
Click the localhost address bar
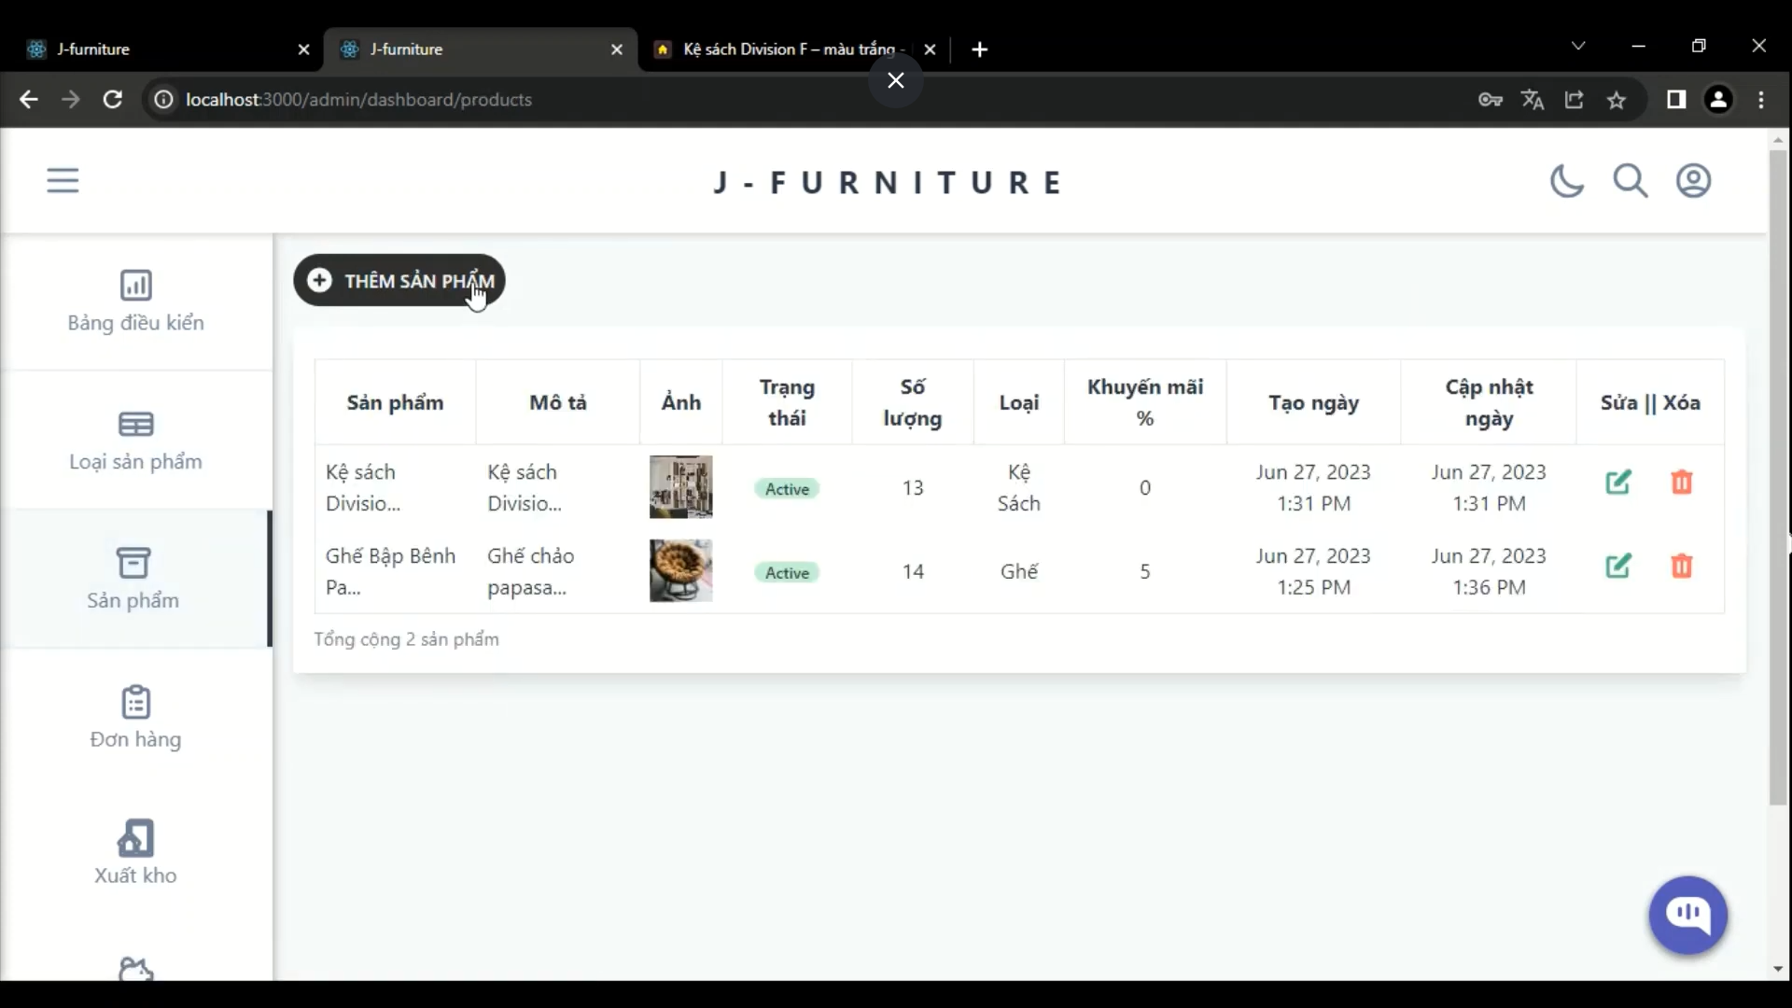tap(358, 100)
